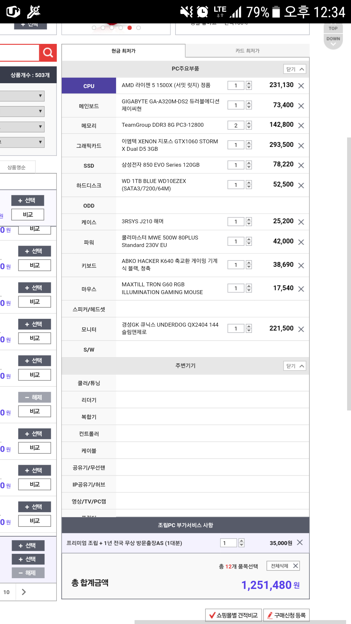
Task: Delete the GTX1060 graphics card row
Action: [x=301, y=146]
